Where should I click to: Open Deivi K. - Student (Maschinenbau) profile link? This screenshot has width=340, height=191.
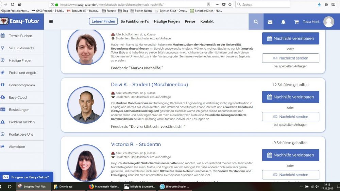149,85
